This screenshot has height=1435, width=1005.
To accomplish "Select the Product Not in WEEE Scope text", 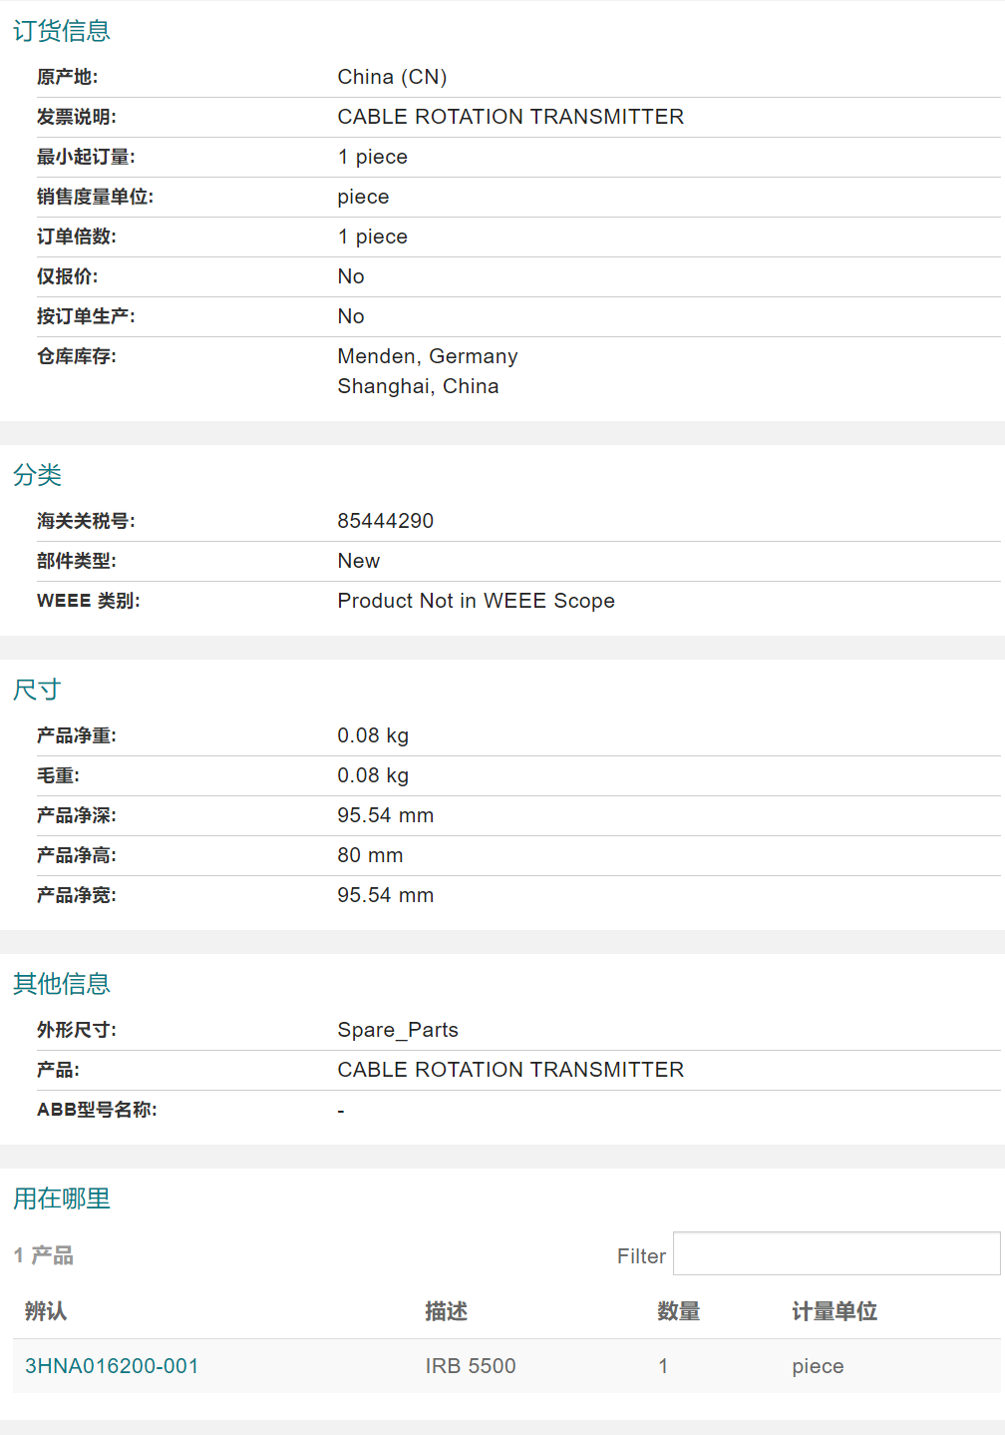I will tap(476, 601).
